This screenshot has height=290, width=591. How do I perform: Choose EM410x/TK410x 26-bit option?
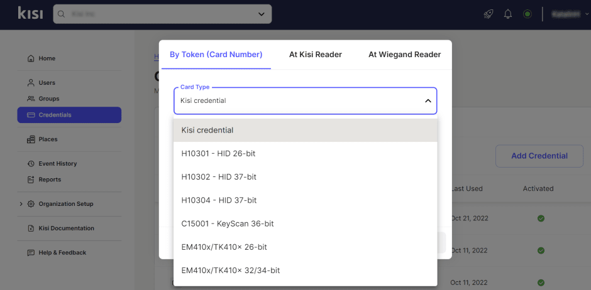(306, 247)
